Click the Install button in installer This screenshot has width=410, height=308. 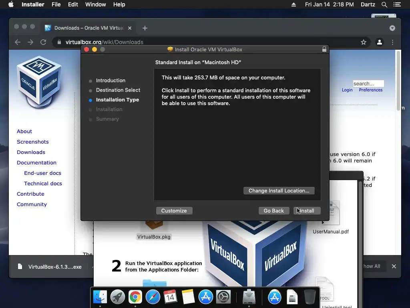307,211
